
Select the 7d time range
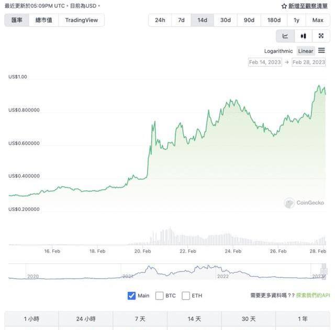[x=181, y=20]
